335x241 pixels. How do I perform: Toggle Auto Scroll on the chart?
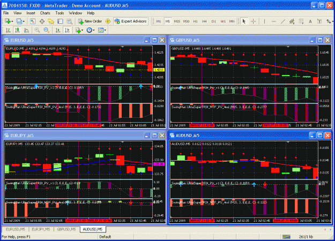click(x=58, y=31)
